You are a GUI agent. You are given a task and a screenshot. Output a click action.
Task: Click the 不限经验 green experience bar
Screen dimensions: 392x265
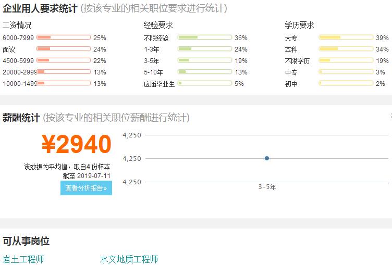[205, 37]
